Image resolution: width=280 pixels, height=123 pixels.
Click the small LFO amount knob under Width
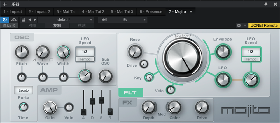coord(64,78)
